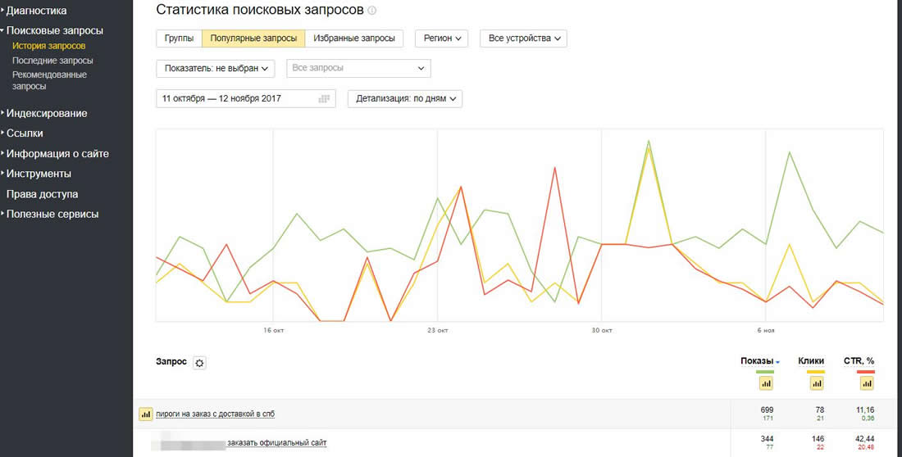Open the Регион dropdown
The width and height of the screenshot is (902, 457).
pos(441,38)
